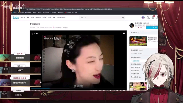Click the 充电 button
Viewport: 183px width, 103px height.
point(140,28)
